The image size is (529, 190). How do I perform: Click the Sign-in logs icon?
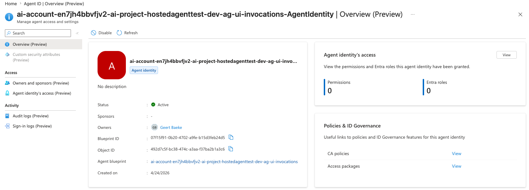(x=7, y=126)
